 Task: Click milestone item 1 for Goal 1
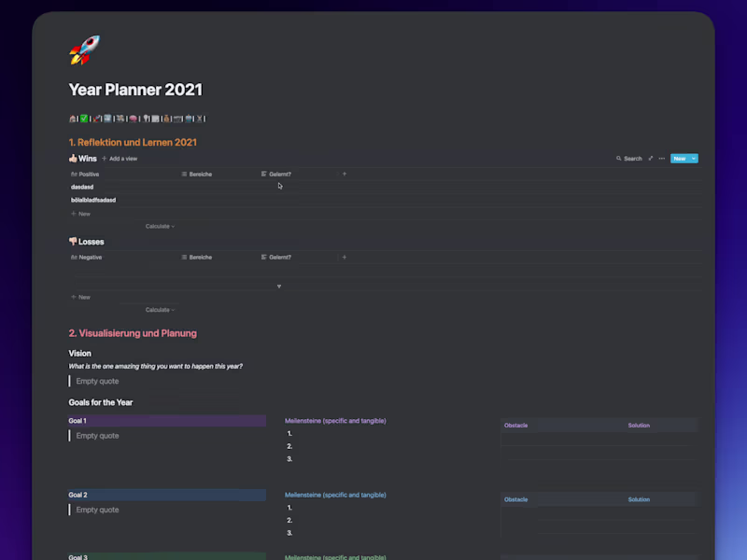point(289,433)
